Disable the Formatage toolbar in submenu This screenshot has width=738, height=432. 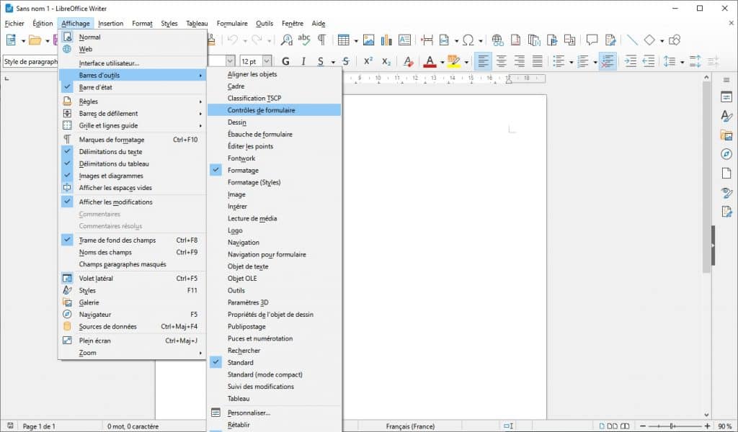pyautogui.click(x=275, y=170)
